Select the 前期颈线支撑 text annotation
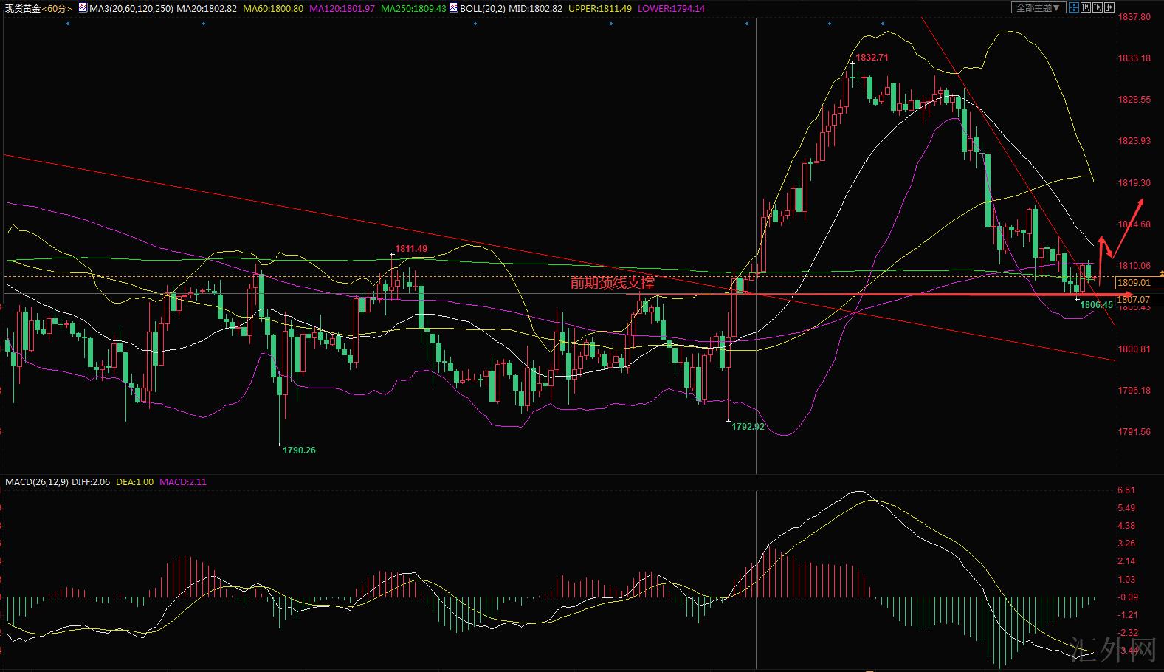The height and width of the screenshot is (672, 1164). pos(612,283)
